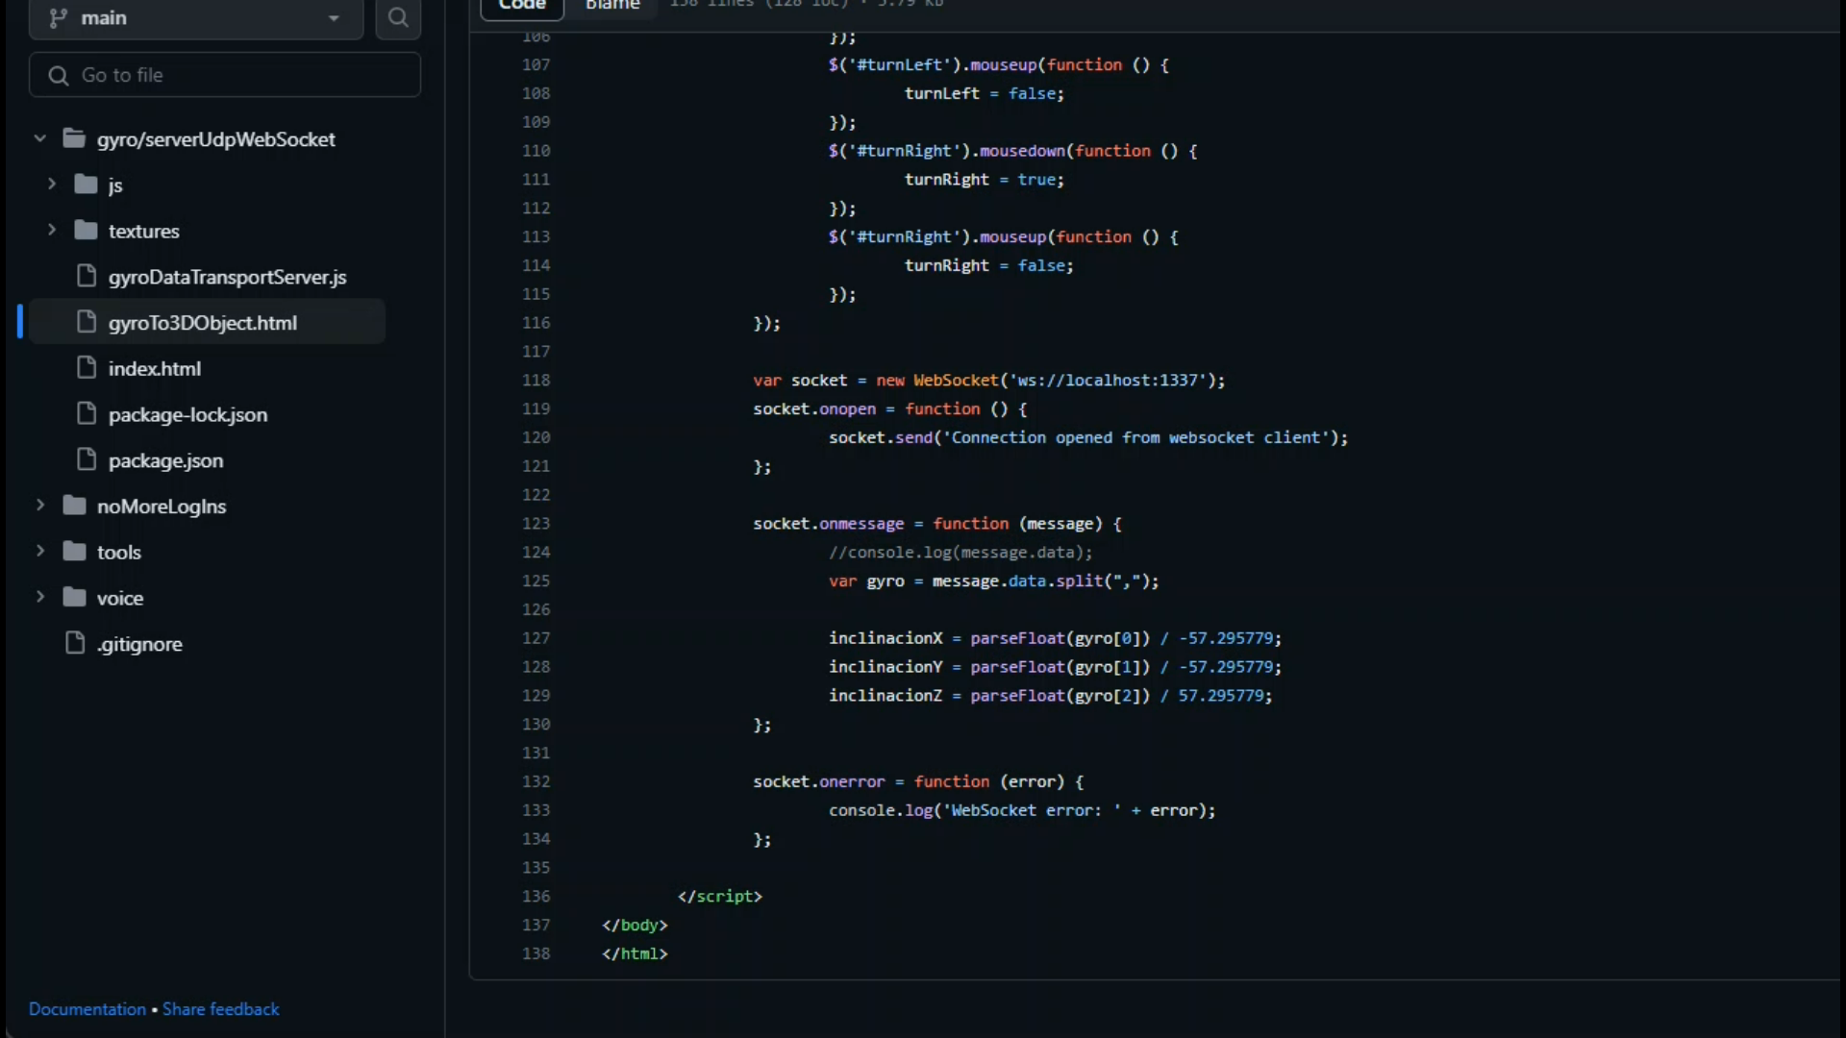
Task: Click the search magnifier button beside branch selector
Action: pos(398,17)
